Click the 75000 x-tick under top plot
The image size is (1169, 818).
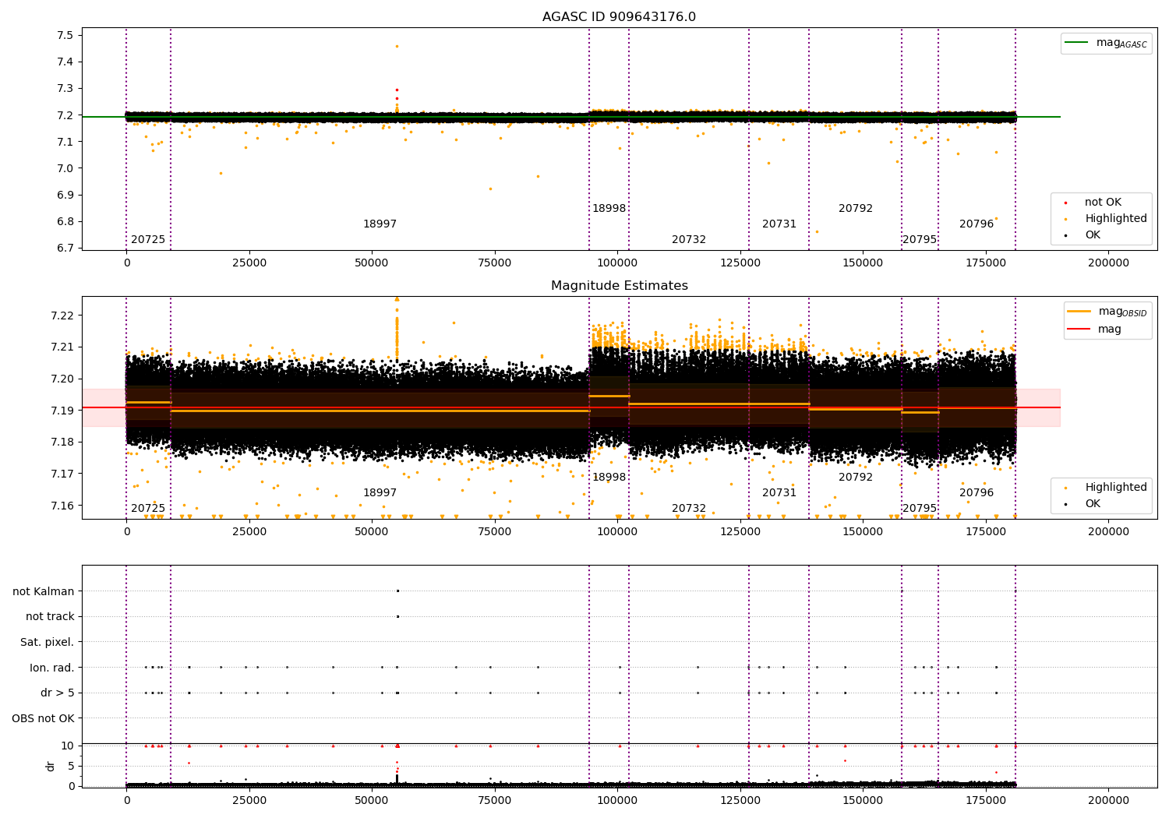pos(495,263)
